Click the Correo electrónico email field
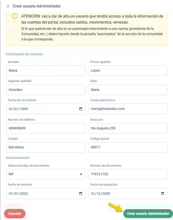The width and height of the screenshot is (173, 220). (128, 109)
